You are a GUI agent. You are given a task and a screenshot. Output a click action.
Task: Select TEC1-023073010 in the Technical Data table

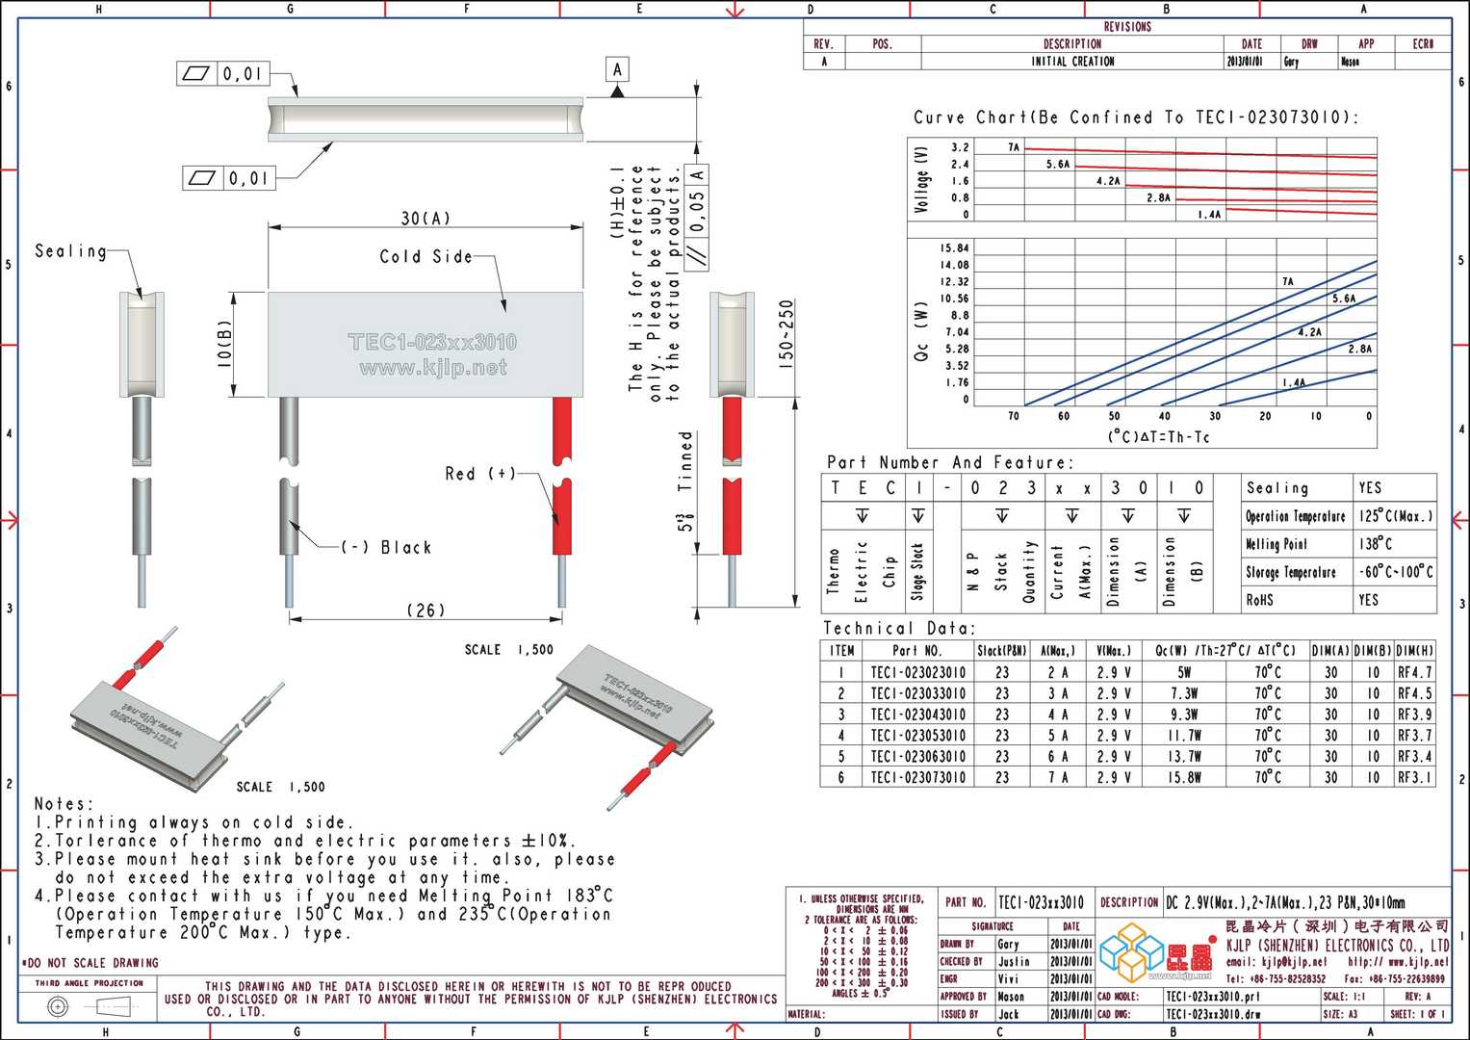click(917, 777)
